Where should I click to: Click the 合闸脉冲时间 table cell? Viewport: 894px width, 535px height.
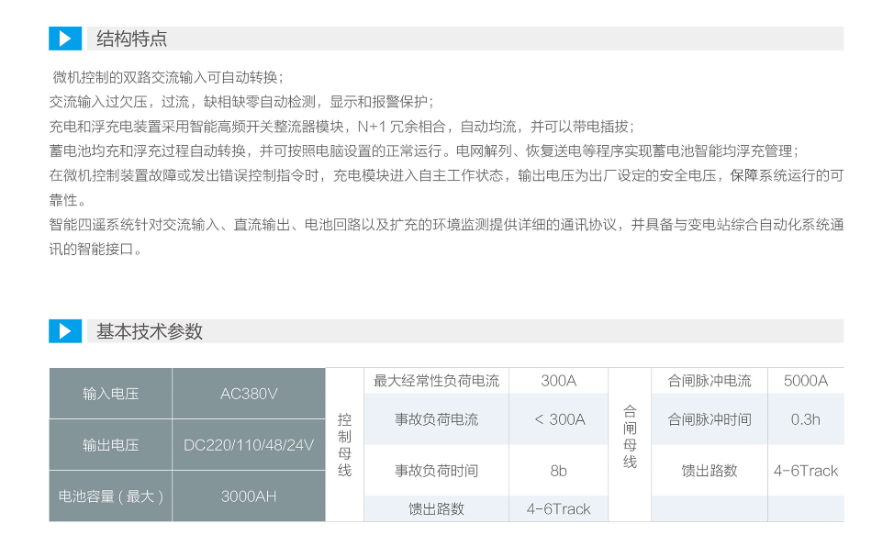pyautogui.click(x=710, y=419)
